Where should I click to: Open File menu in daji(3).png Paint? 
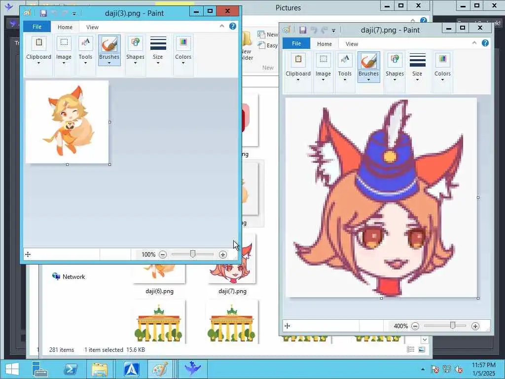point(37,27)
